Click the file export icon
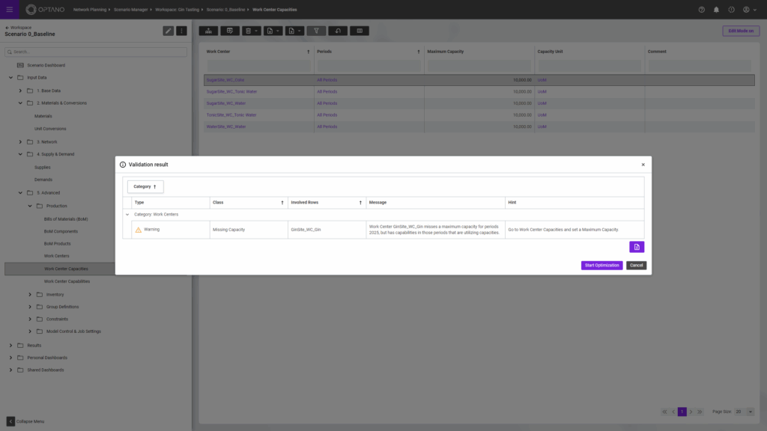Screen dimensions: 767x431 (x=291, y=31)
